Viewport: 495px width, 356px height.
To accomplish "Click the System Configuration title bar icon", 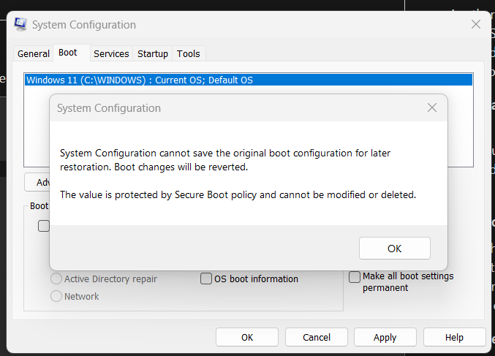I will point(20,24).
